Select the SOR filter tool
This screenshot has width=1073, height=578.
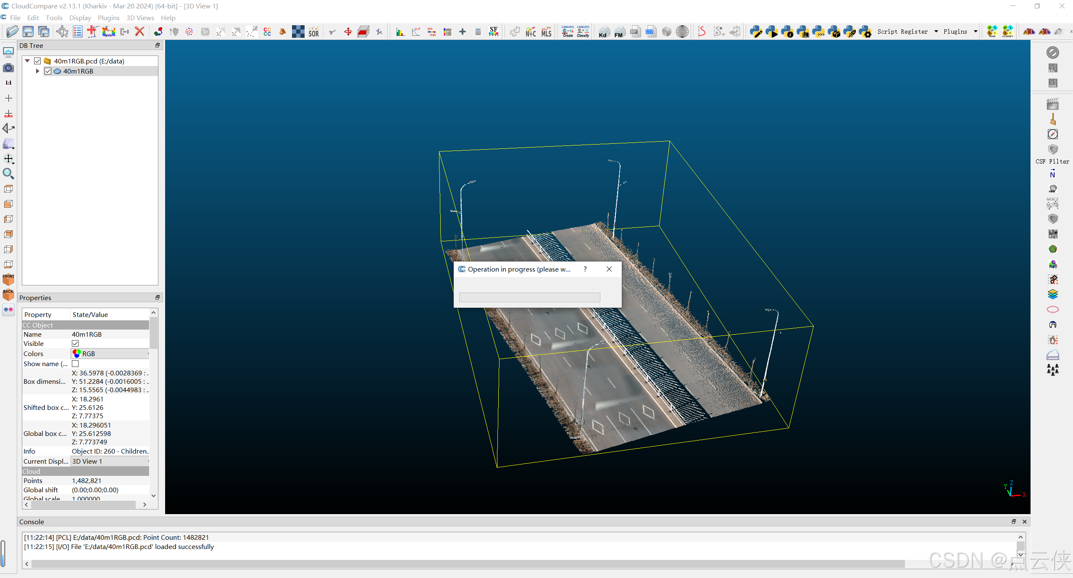pyautogui.click(x=313, y=32)
